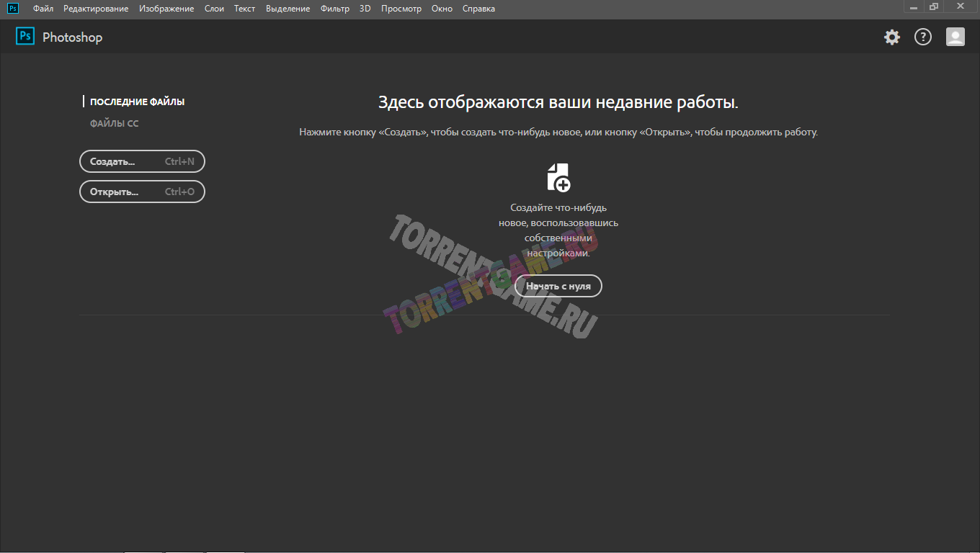Open the user account profile icon
This screenshot has height=553, width=980.
click(955, 37)
